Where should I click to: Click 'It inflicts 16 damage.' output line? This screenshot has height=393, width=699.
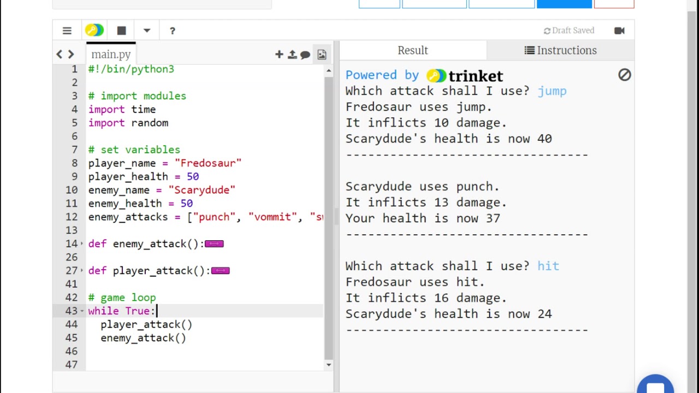[x=426, y=298]
